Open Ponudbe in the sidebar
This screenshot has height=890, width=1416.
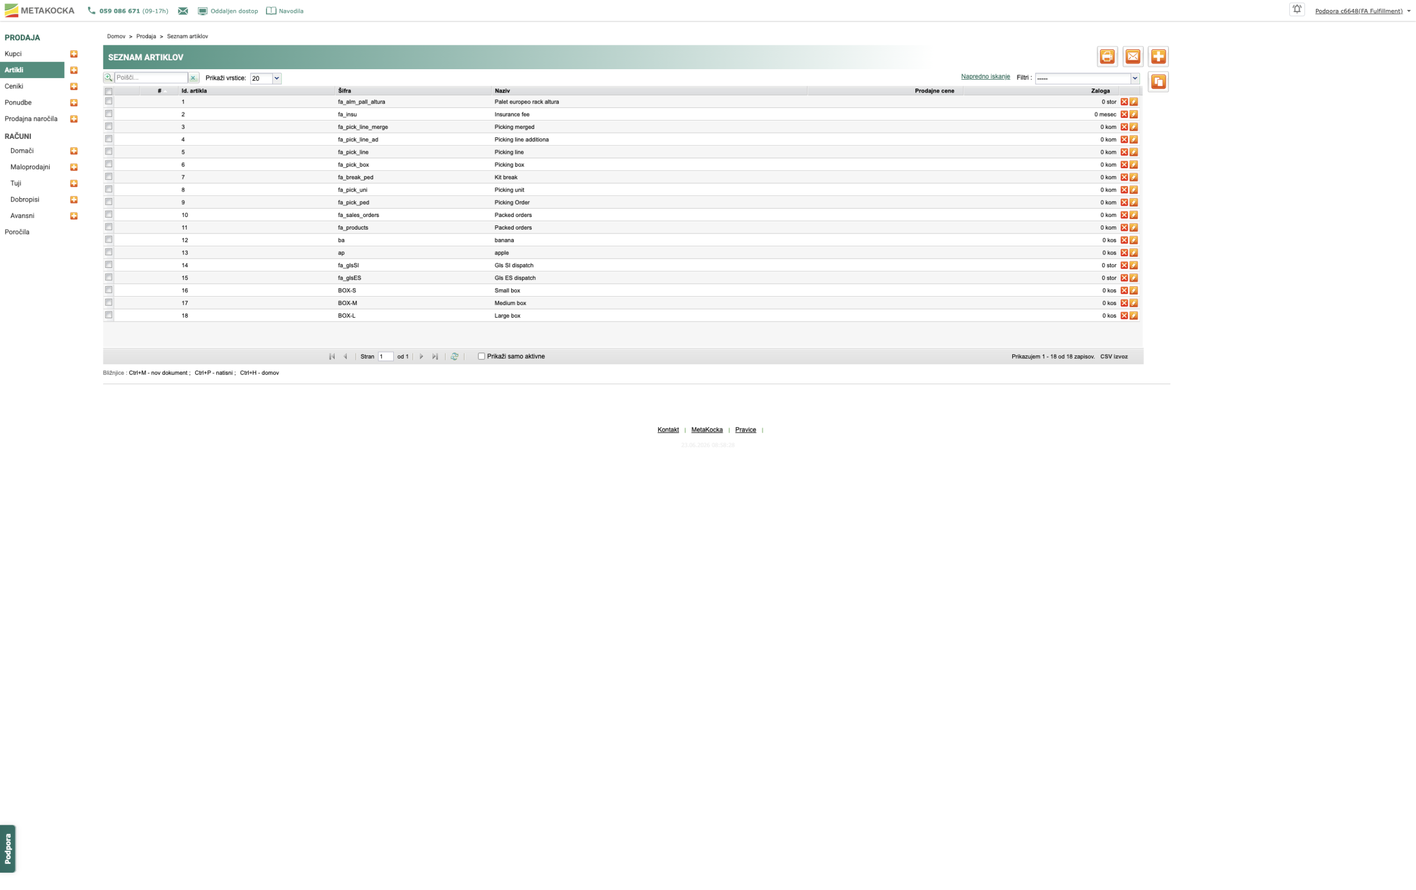pyautogui.click(x=18, y=102)
